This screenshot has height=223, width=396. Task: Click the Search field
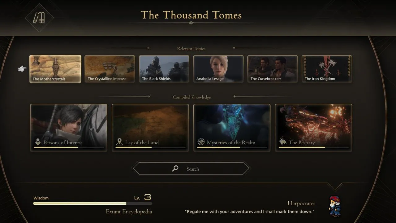191,169
